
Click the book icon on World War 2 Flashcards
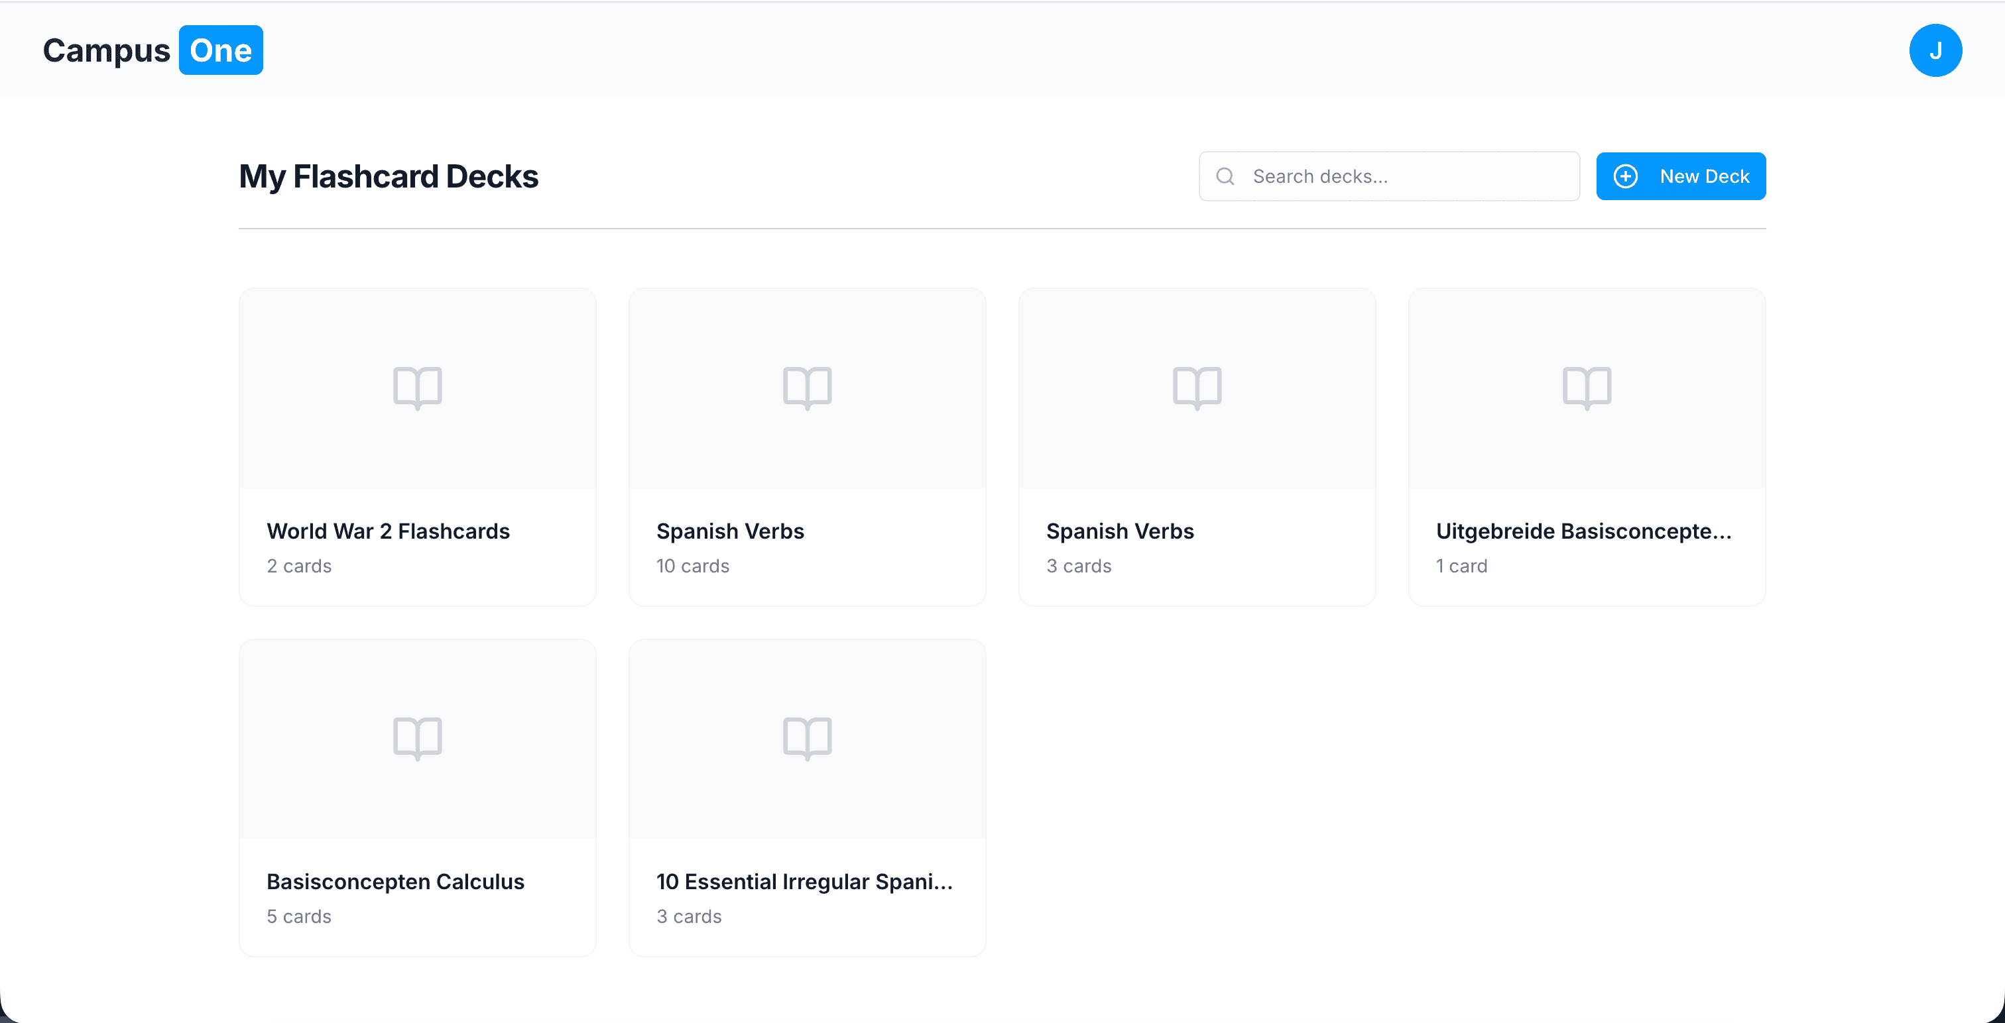click(x=417, y=388)
